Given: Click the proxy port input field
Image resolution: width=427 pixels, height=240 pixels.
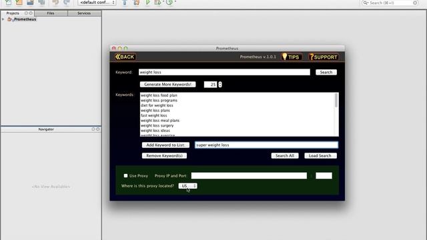Looking at the screenshot, I should click(x=324, y=176).
